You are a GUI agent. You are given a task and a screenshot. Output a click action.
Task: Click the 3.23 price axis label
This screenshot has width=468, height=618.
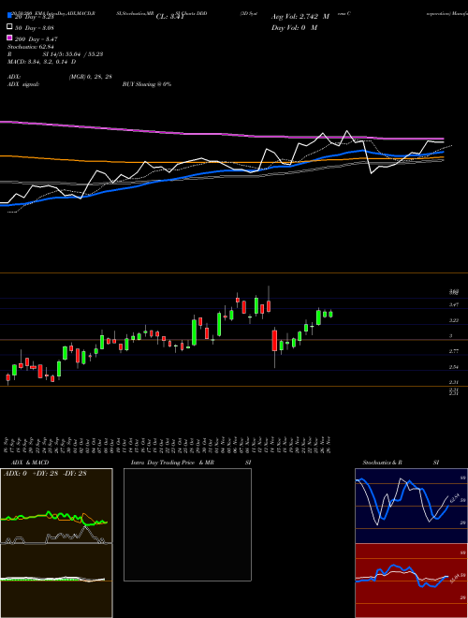pyautogui.click(x=454, y=320)
